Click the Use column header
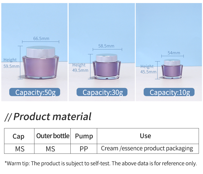Image resolution: width=203 pixels, height=174 pixels. 145,136
